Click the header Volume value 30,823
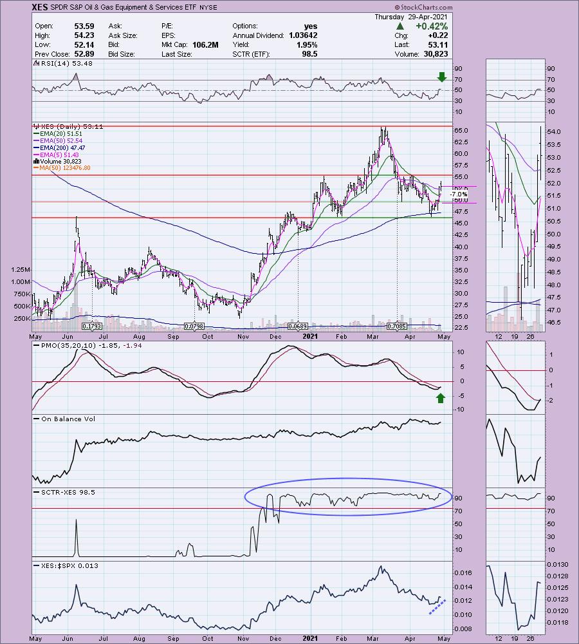This screenshot has height=644, width=579. (434, 54)
